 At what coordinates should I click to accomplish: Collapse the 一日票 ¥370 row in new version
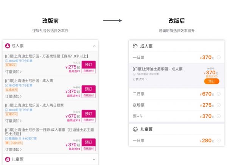tap(219, 57)
